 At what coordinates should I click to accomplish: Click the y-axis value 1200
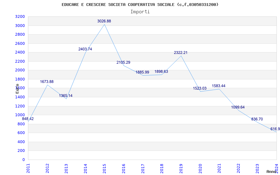20,106
